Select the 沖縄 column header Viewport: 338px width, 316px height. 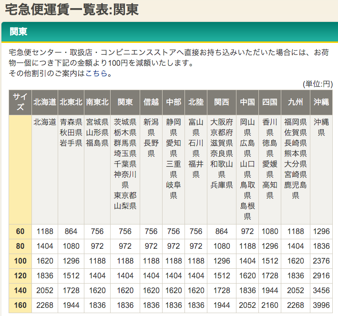click(x=321, y=102)
